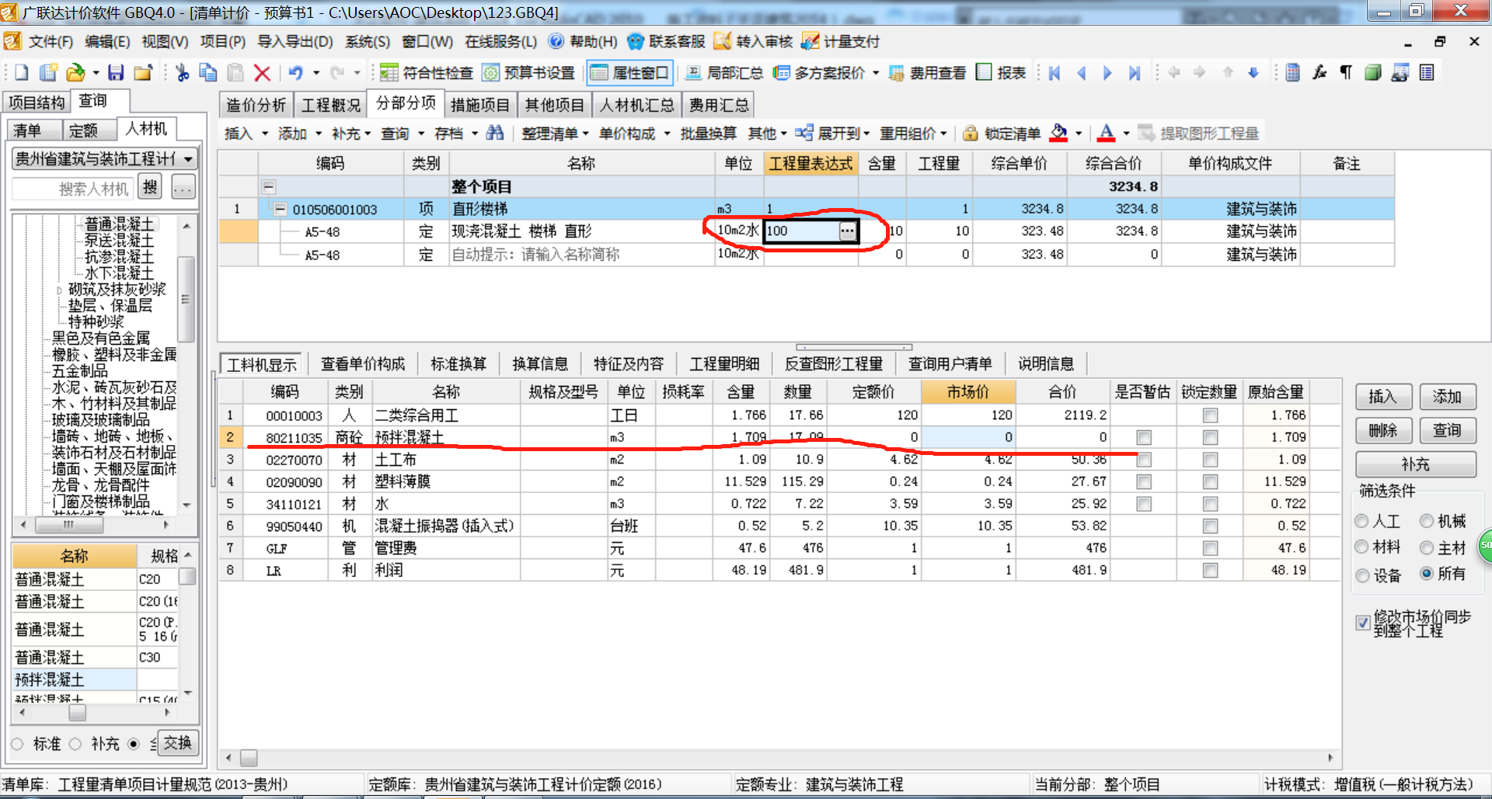
Task: Open 联系客服 customer service
Action: point(666,41)
